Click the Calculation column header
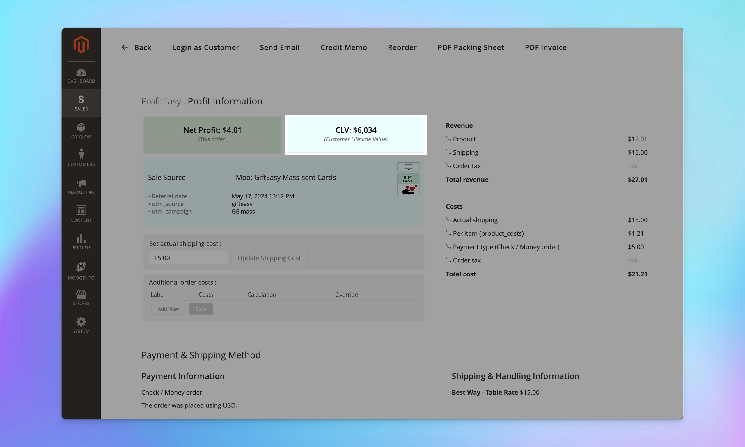745x447 pixels. point(261,295)
